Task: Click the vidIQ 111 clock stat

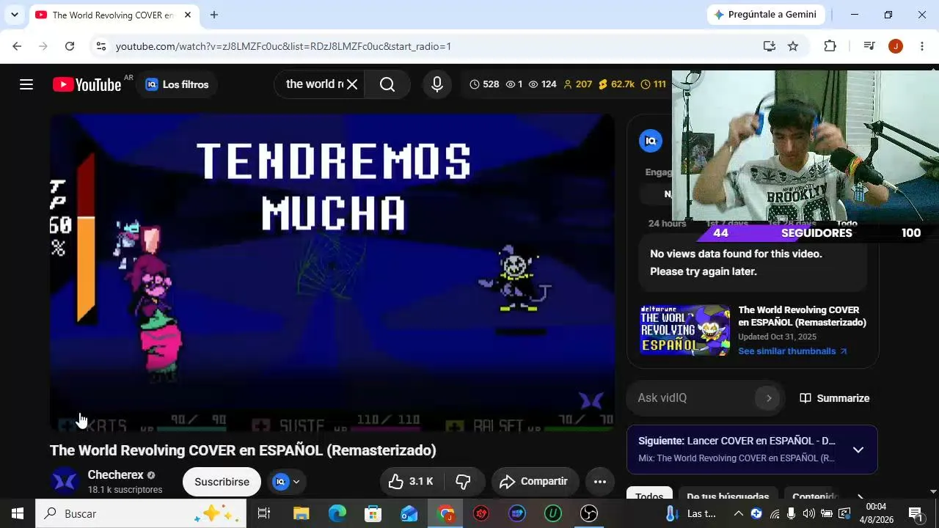Action: coord(653,84)
